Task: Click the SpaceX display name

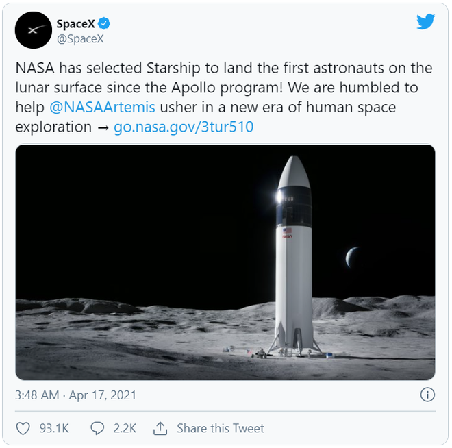Action: [75, 24]
